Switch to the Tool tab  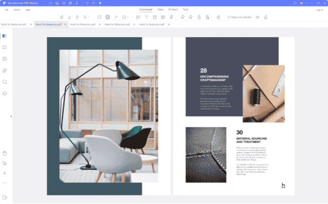coord(185,9)
